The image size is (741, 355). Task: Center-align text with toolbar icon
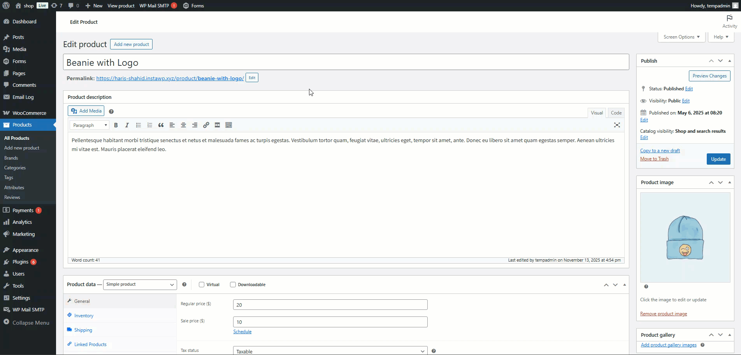tap(183, 125)
